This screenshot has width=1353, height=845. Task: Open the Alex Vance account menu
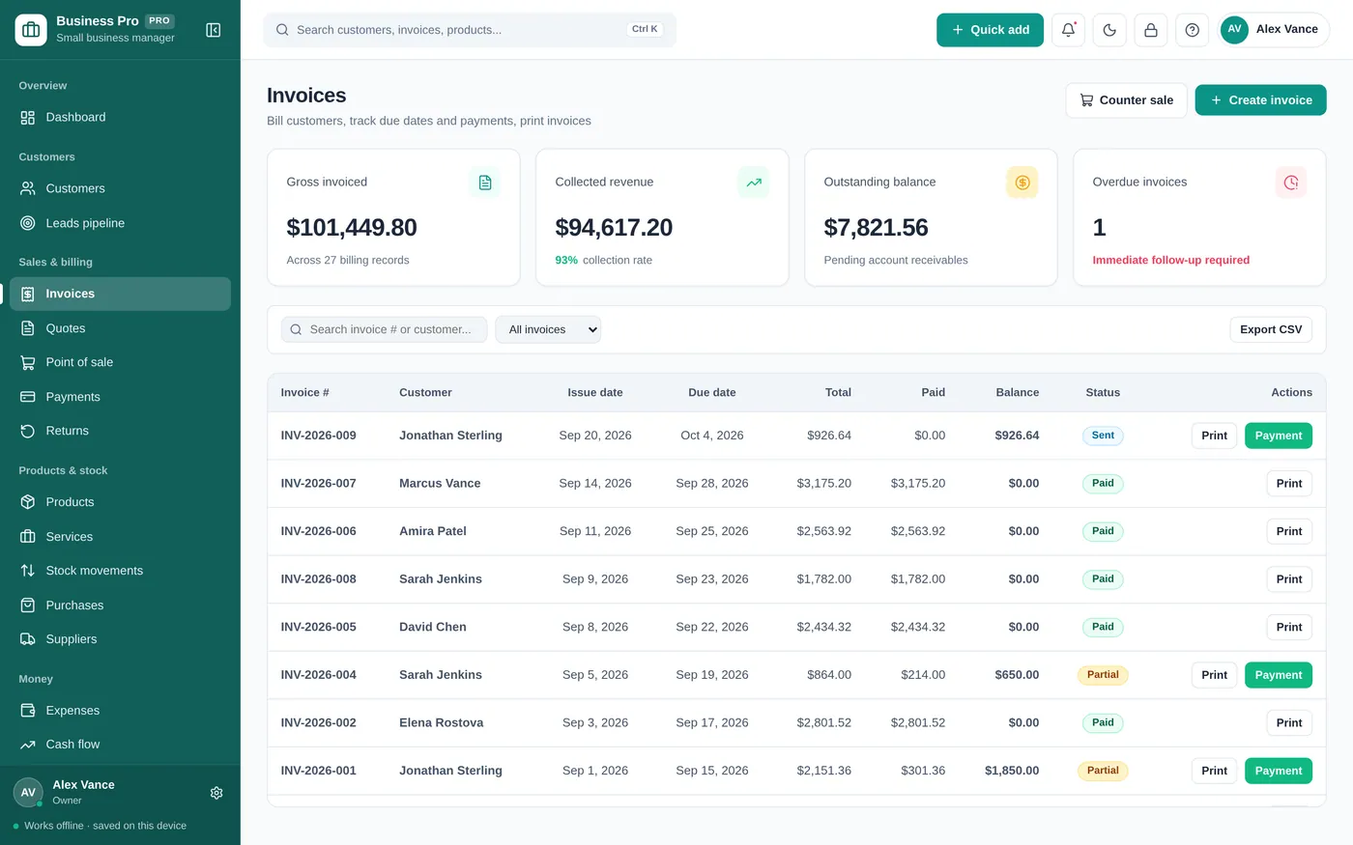[x=1274, y=30]
